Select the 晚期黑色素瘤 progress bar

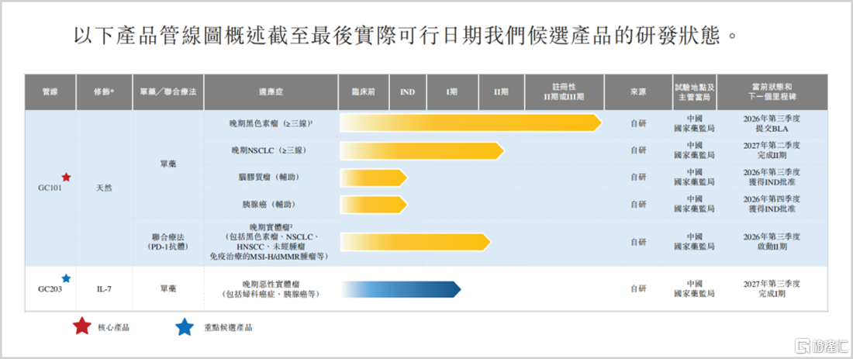(471, 123)
